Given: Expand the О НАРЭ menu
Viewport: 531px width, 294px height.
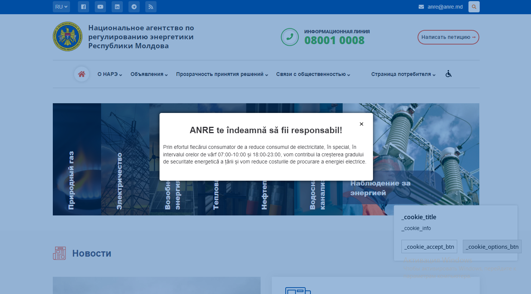Looking at the screenshot, I should [110, 74].
